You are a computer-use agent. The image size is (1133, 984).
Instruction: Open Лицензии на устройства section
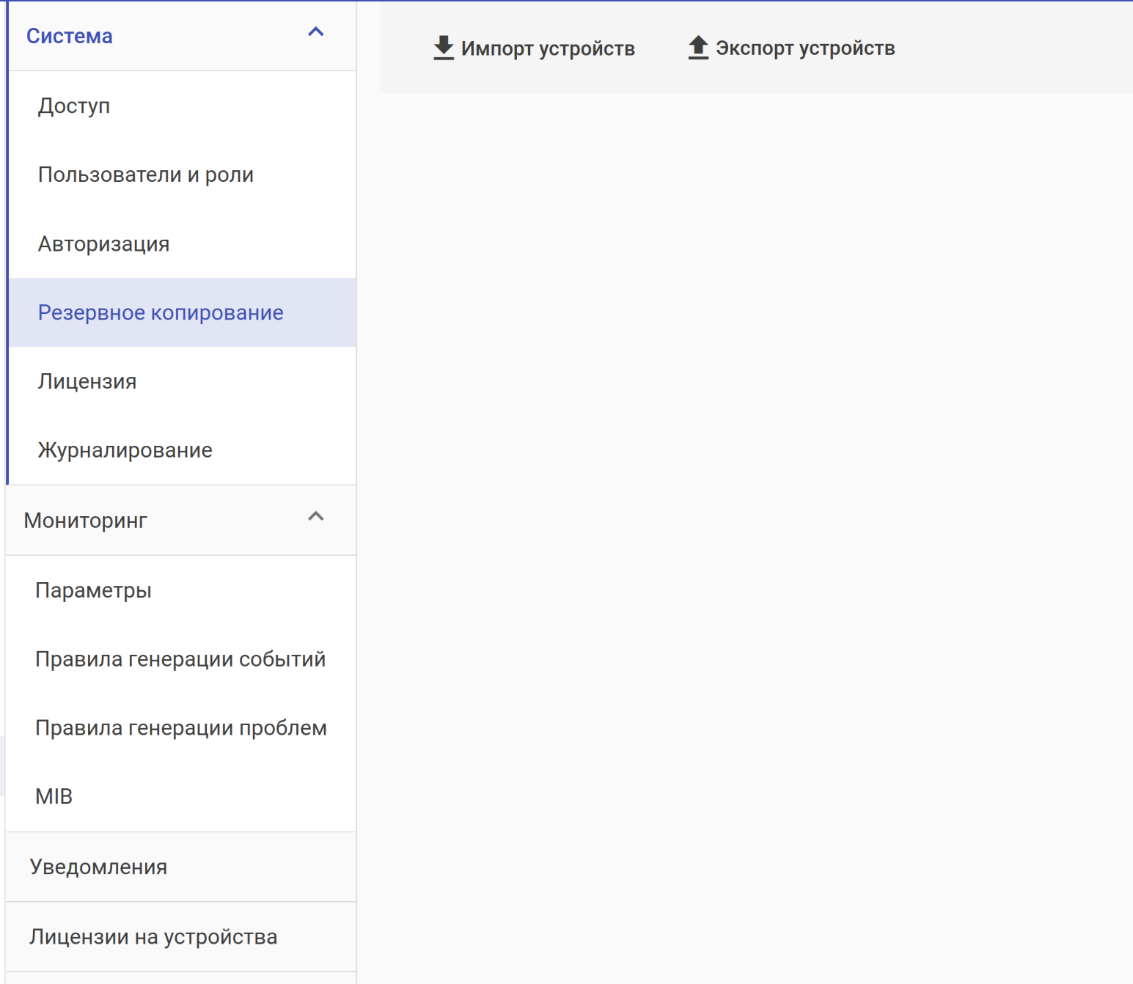tap(153, 937)
